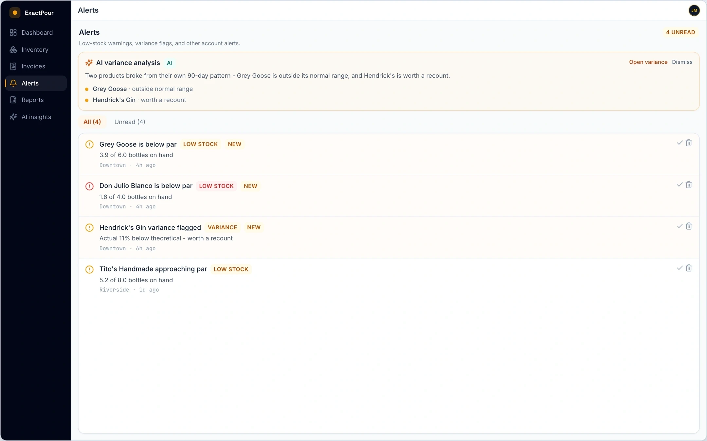The height and width of the screenshot is (441, 707).
Task: Mark Tito's Handmade alert as read
Action: pyautogui.click(x=680, y=268)
